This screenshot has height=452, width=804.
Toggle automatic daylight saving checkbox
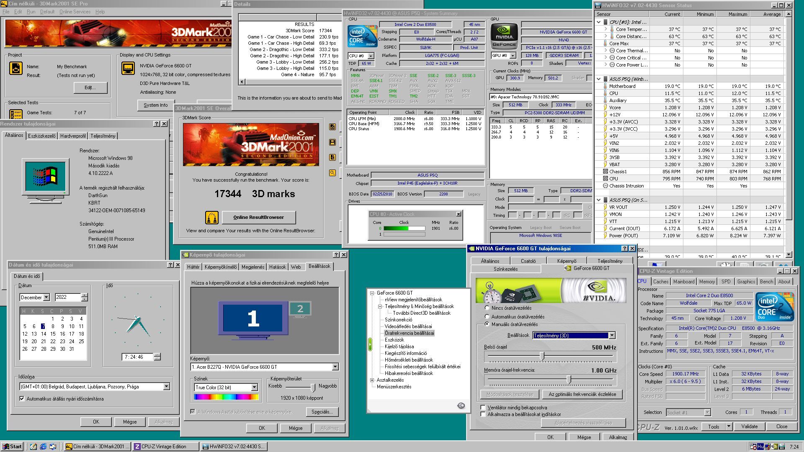[x=22, y=398]
